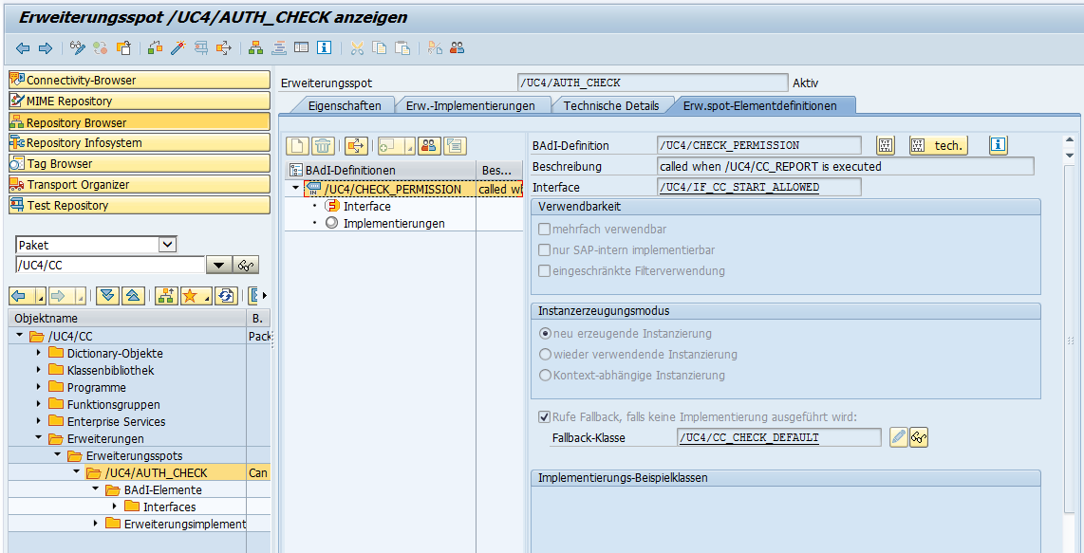Click the trash icon to delete BAdI definition

click(322, 144)
